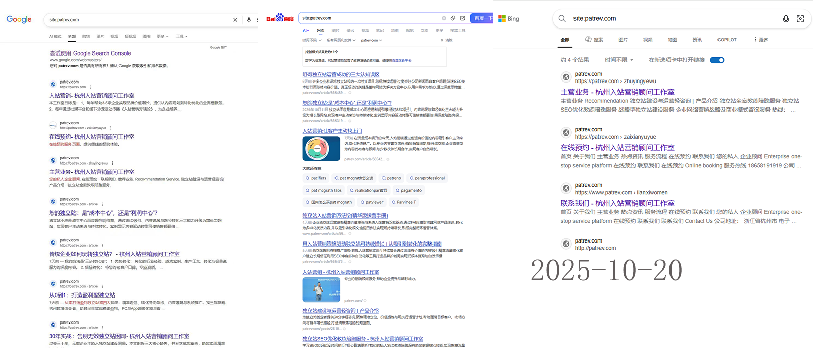Click globe favicon of Bing zaixianyuyue result

[x=566, y=133]
